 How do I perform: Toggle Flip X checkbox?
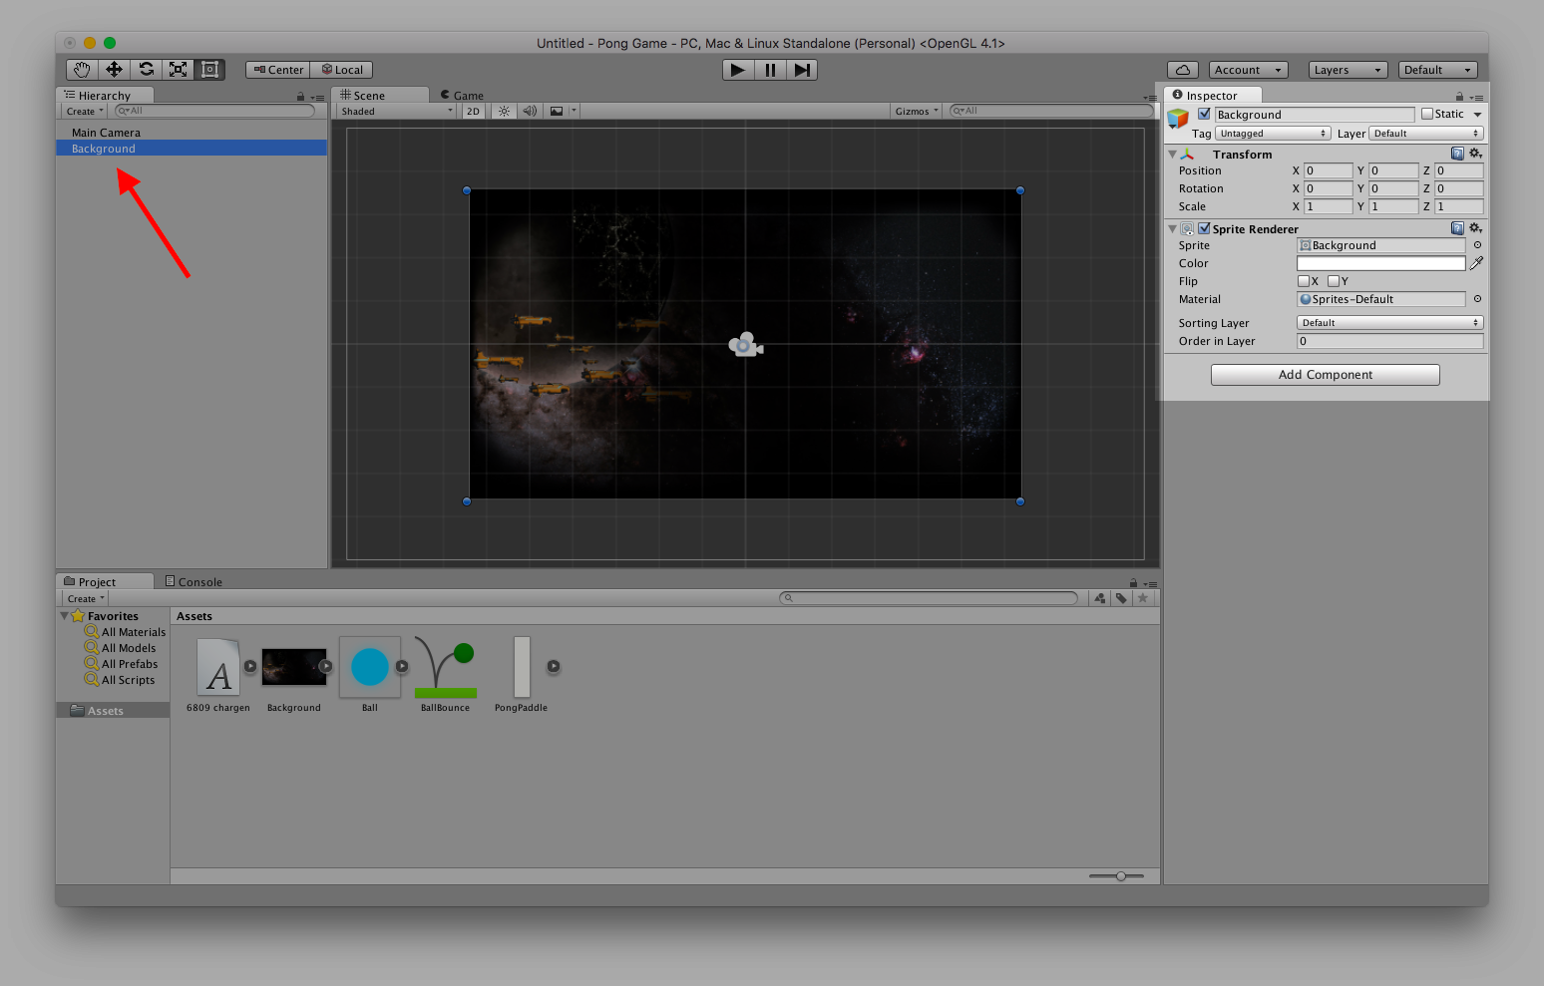tap(1303, 281)
